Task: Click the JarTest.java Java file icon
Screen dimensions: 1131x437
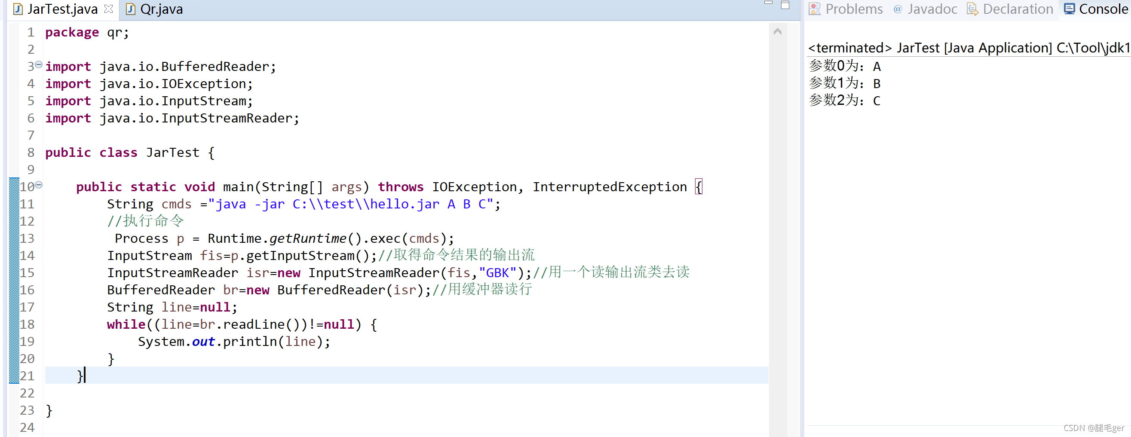Action: click(x=17, y=8)
